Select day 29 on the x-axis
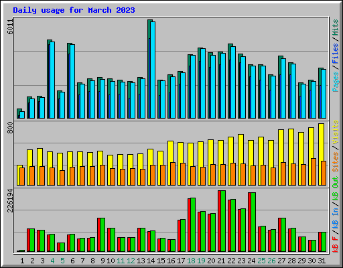Viewport: 343px width, 268px height. click(302, 261)
